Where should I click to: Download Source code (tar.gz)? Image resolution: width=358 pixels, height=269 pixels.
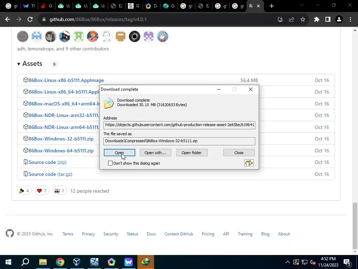(50, 174)
